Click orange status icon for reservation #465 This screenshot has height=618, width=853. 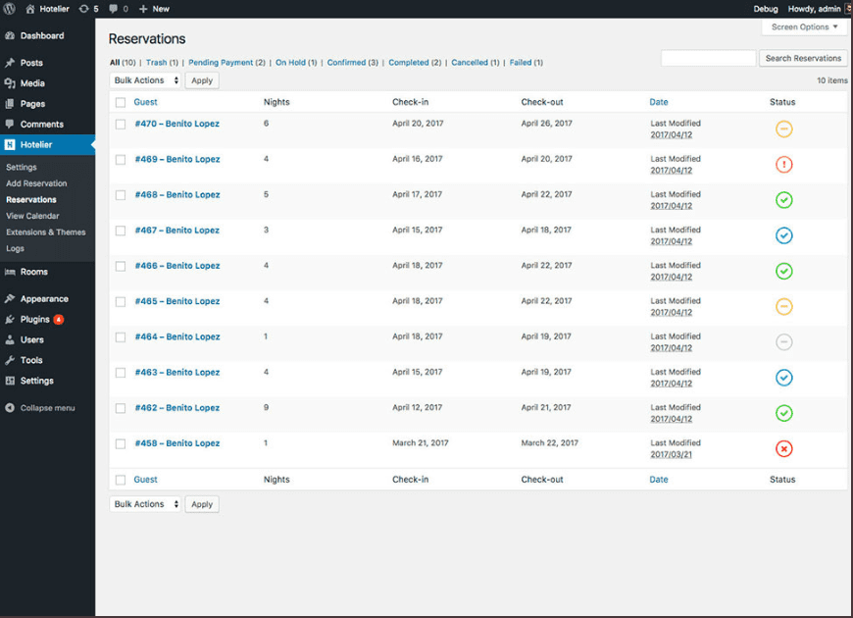coord(783,307)
